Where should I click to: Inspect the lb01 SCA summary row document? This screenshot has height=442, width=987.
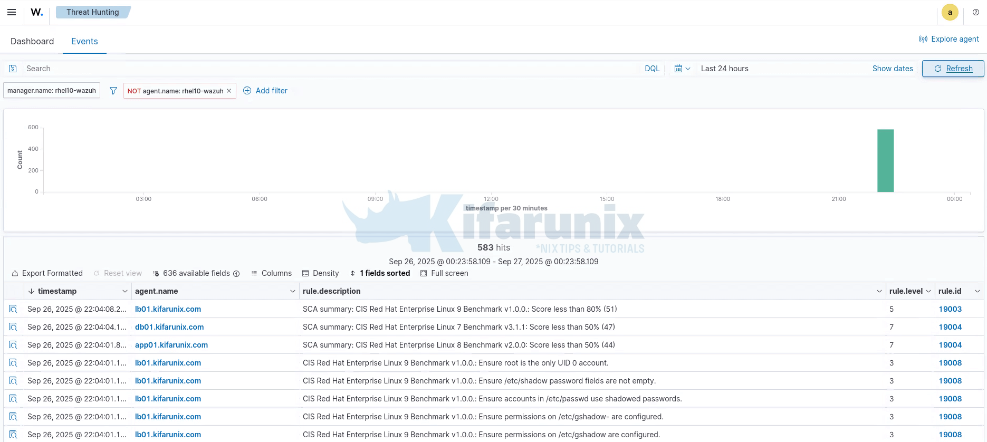pyautogui.click(x=13, y=309)
